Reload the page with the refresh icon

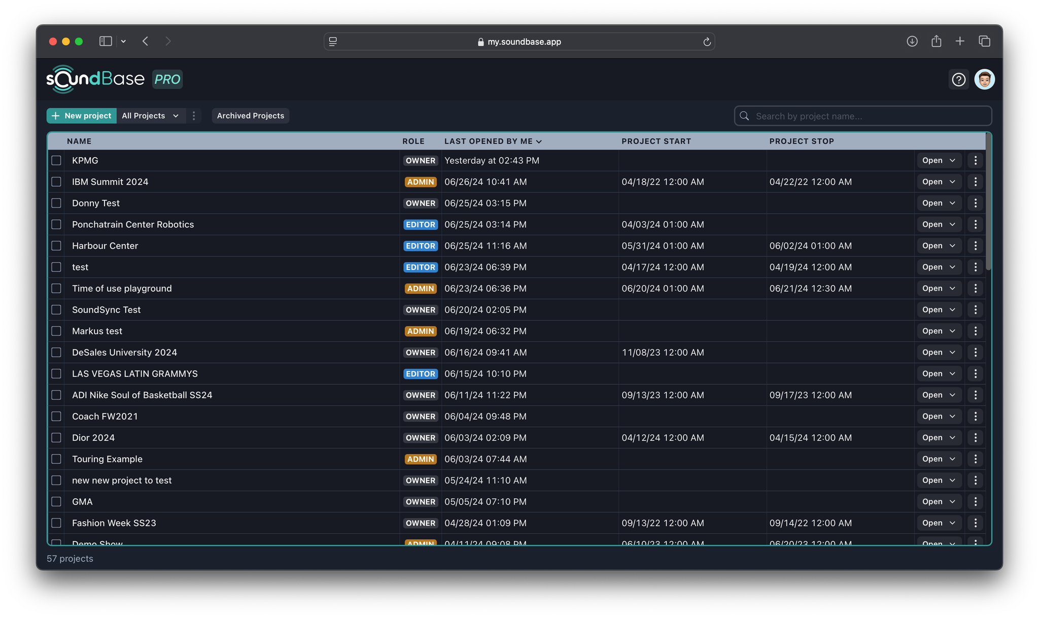[x=707, y=42]
